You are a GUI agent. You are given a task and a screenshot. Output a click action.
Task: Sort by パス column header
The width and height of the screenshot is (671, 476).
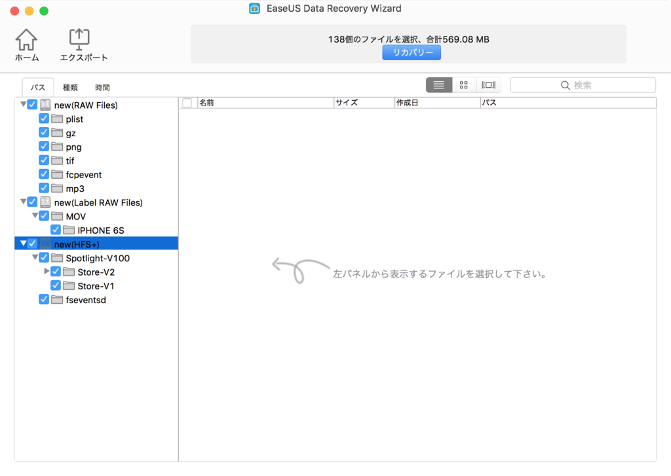[568, 103]
